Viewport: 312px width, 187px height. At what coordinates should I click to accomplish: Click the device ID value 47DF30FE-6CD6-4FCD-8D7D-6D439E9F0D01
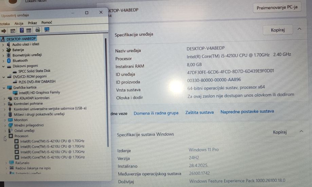(x=231, y=72)
